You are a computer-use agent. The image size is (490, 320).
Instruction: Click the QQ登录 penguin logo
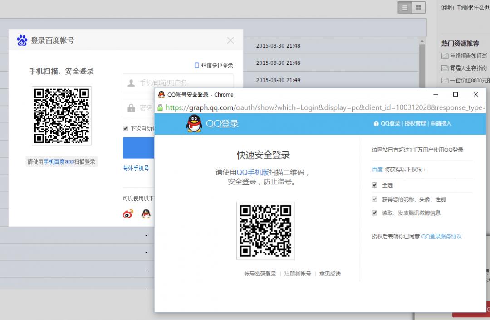(x=194, y=124)
